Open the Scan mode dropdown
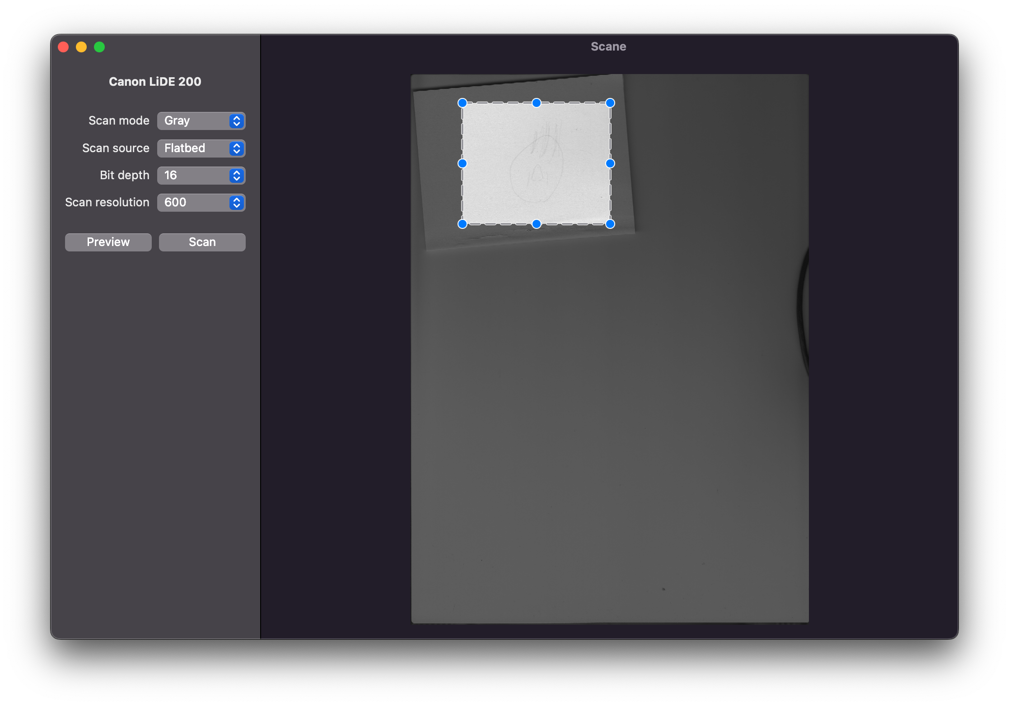The width and height of the screenshot is (1009, 706). (201, 121)
